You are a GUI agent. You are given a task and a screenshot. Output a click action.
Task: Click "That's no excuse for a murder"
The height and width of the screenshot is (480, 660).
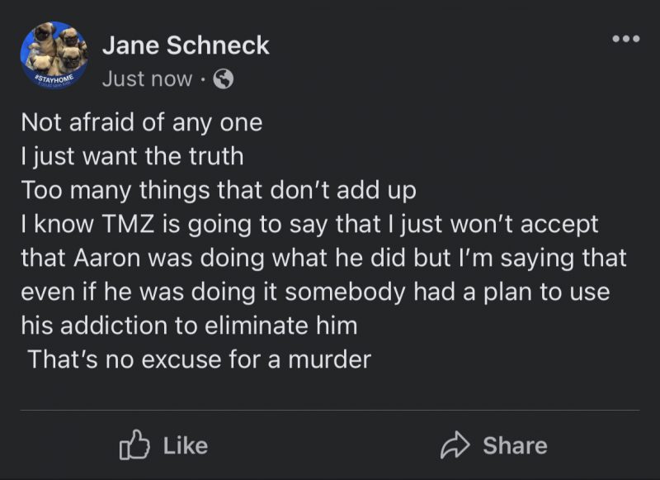199,359
